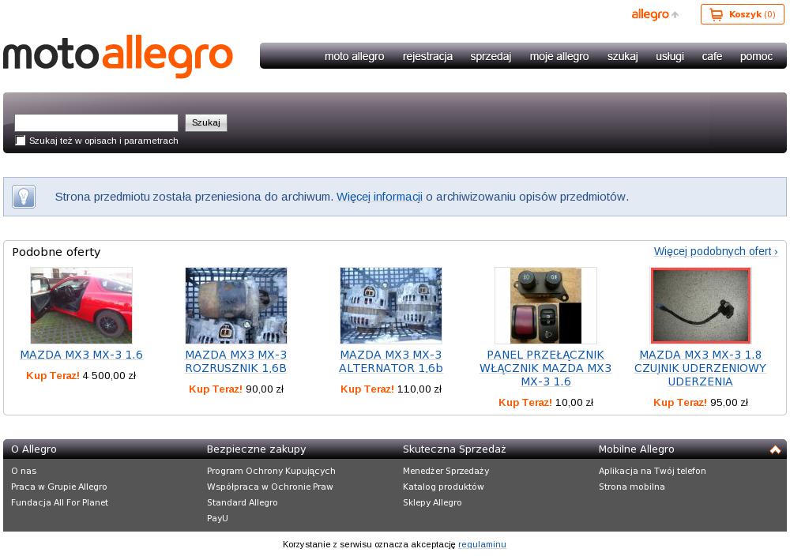Open the knock sensor cable thumbnail

(701, 306)
